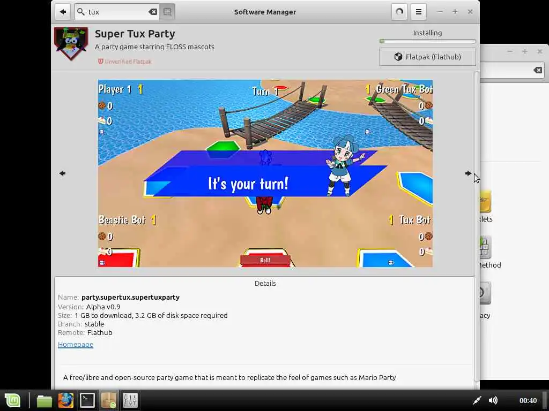Minimize the Software Manager window

(x=440, y=12)
